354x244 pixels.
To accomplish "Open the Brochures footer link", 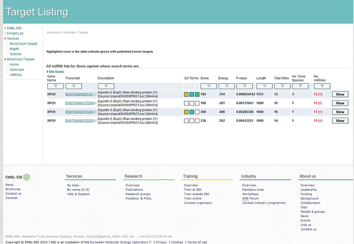I will pyautogui.click(x=13, y=189).
